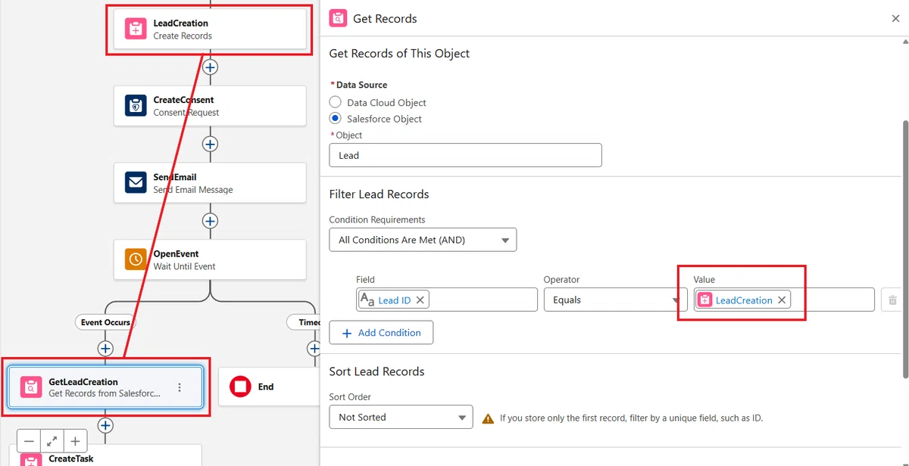This screenshot has width=909, height=466.
Task: Click the 'Filter Lead Records' heading
Action: pyautogui.click(x=379, y=194)
